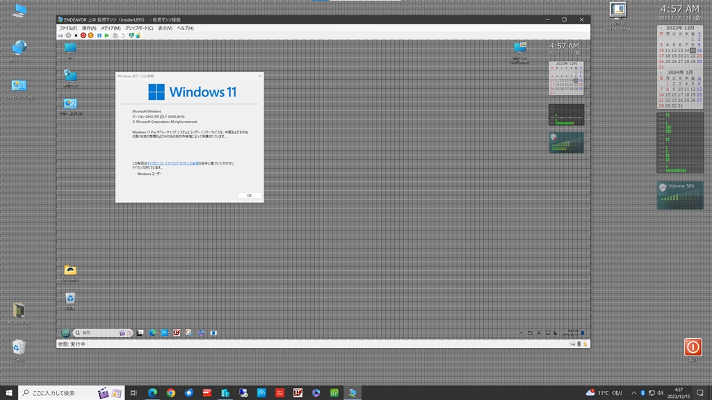Reset the VM with the green play icon
The height and width of the screenshot is (400, 712).
pyautogui.click(x=106, y=35)
